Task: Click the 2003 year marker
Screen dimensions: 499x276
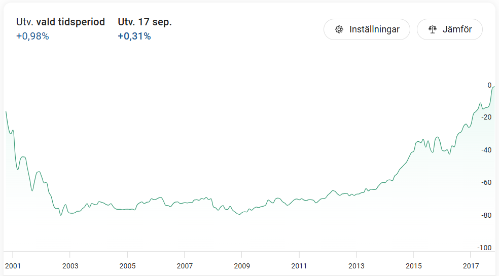Action: click(x=70, y=266)
